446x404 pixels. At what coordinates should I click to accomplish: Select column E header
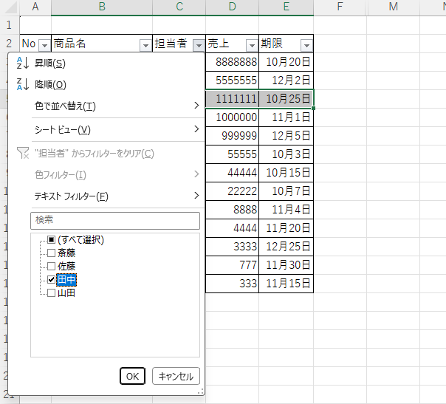coord(287,7)
